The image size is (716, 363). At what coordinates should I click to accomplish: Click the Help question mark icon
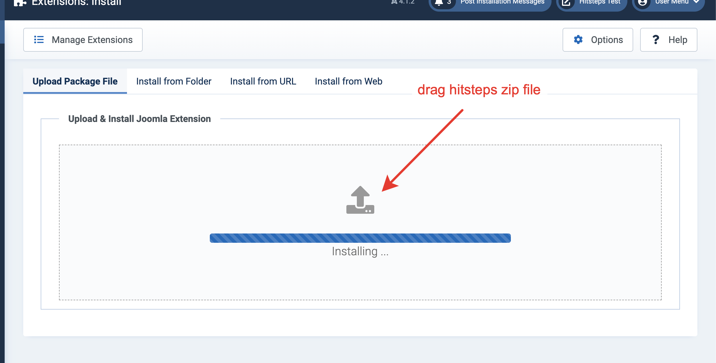(x=656, y=39)
